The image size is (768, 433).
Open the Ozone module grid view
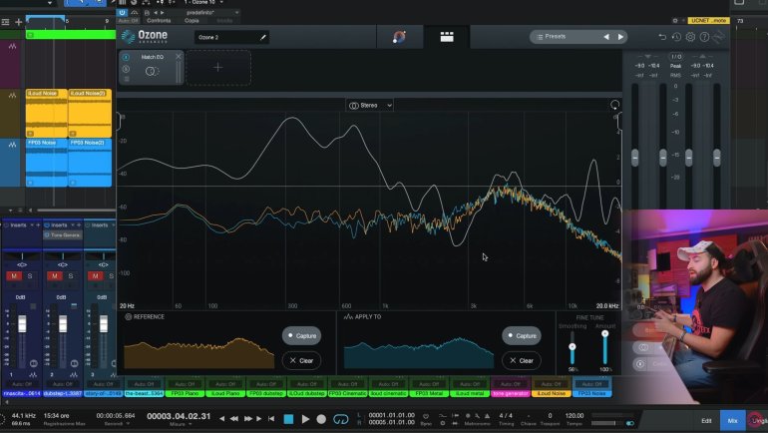447,37
